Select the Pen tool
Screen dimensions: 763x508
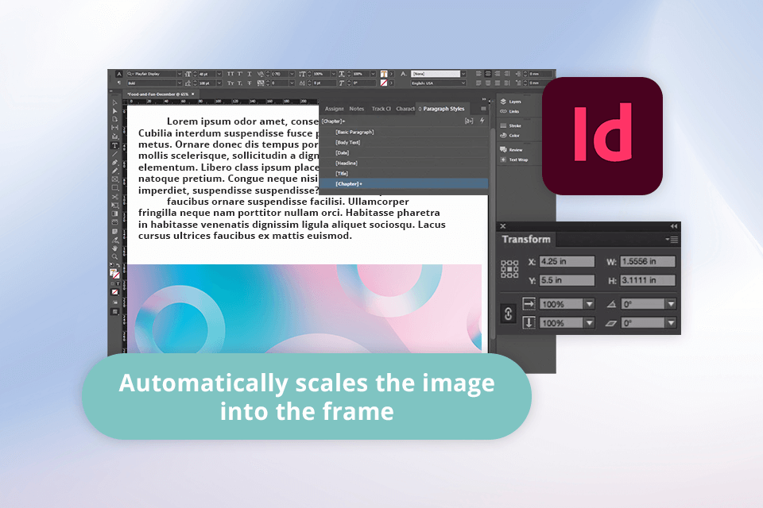[114, 163]
